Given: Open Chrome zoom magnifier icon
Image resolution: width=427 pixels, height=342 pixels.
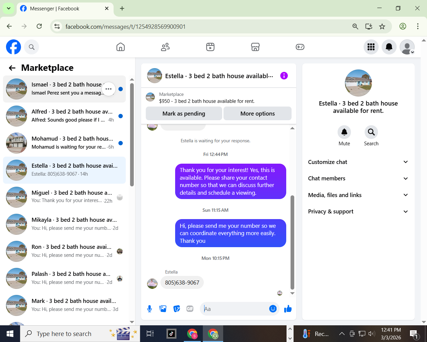Looking at the screenshot, I should pyautogui.click(x=355, y=26).
